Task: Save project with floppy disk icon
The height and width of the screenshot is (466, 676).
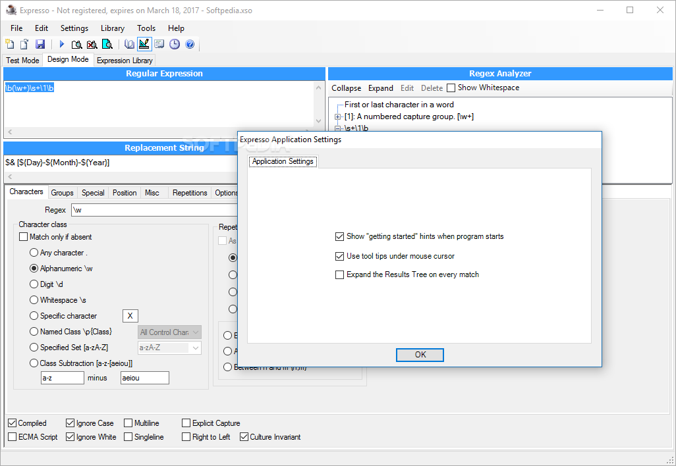Action: click(x=40, y=44)
